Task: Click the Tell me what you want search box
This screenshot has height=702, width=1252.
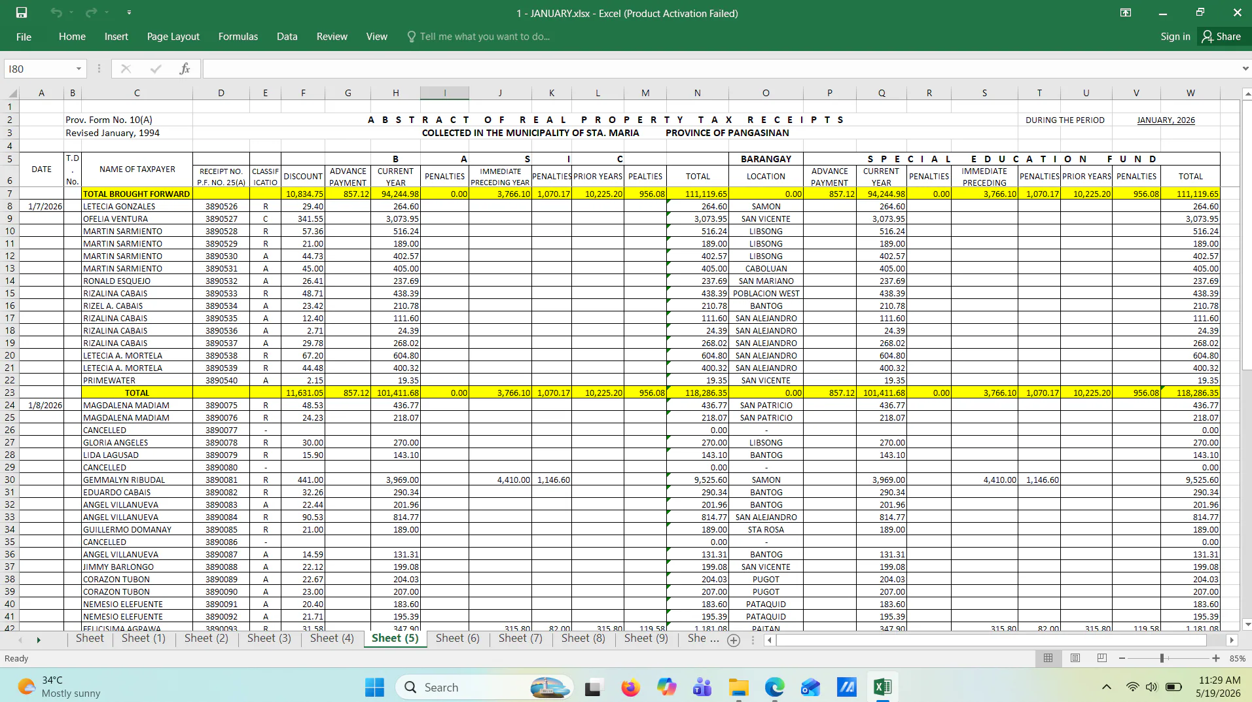Action: pyautogui.click(x=484, y=37)
